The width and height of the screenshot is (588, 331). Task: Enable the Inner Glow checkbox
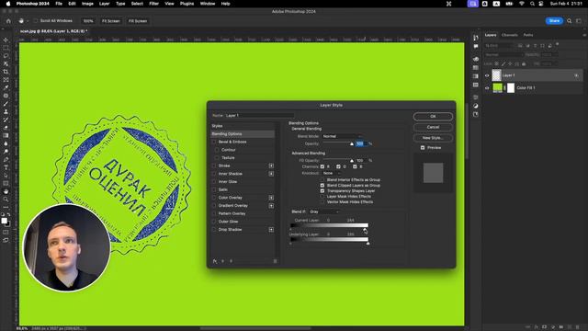coord(214,182)
